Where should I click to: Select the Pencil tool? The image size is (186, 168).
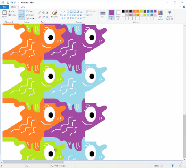click(40, 13)
